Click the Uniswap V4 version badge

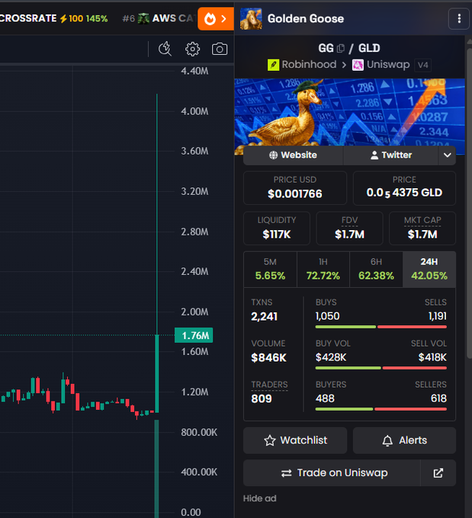pyautogui.click(x=422, y=65)
